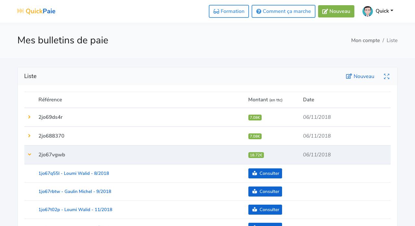Click 7.08€ badge of 2jo688370

click(255, 136)
